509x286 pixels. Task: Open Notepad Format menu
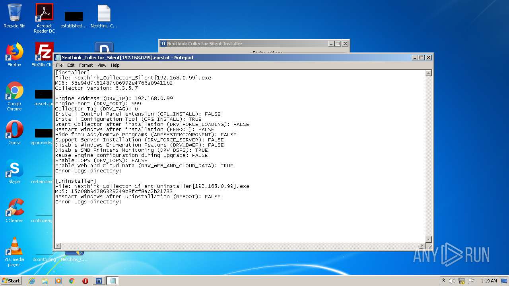click(86, 65)
